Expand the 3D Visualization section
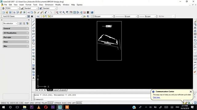This screenshot has width=197, height=110. click(16, 33)
